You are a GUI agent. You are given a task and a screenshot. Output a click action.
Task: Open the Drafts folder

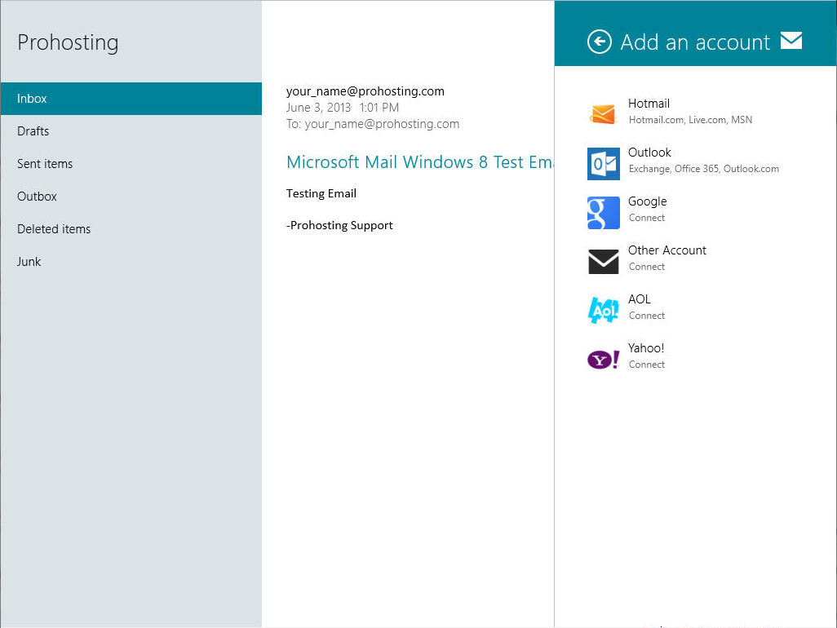[x=131, y=131]
